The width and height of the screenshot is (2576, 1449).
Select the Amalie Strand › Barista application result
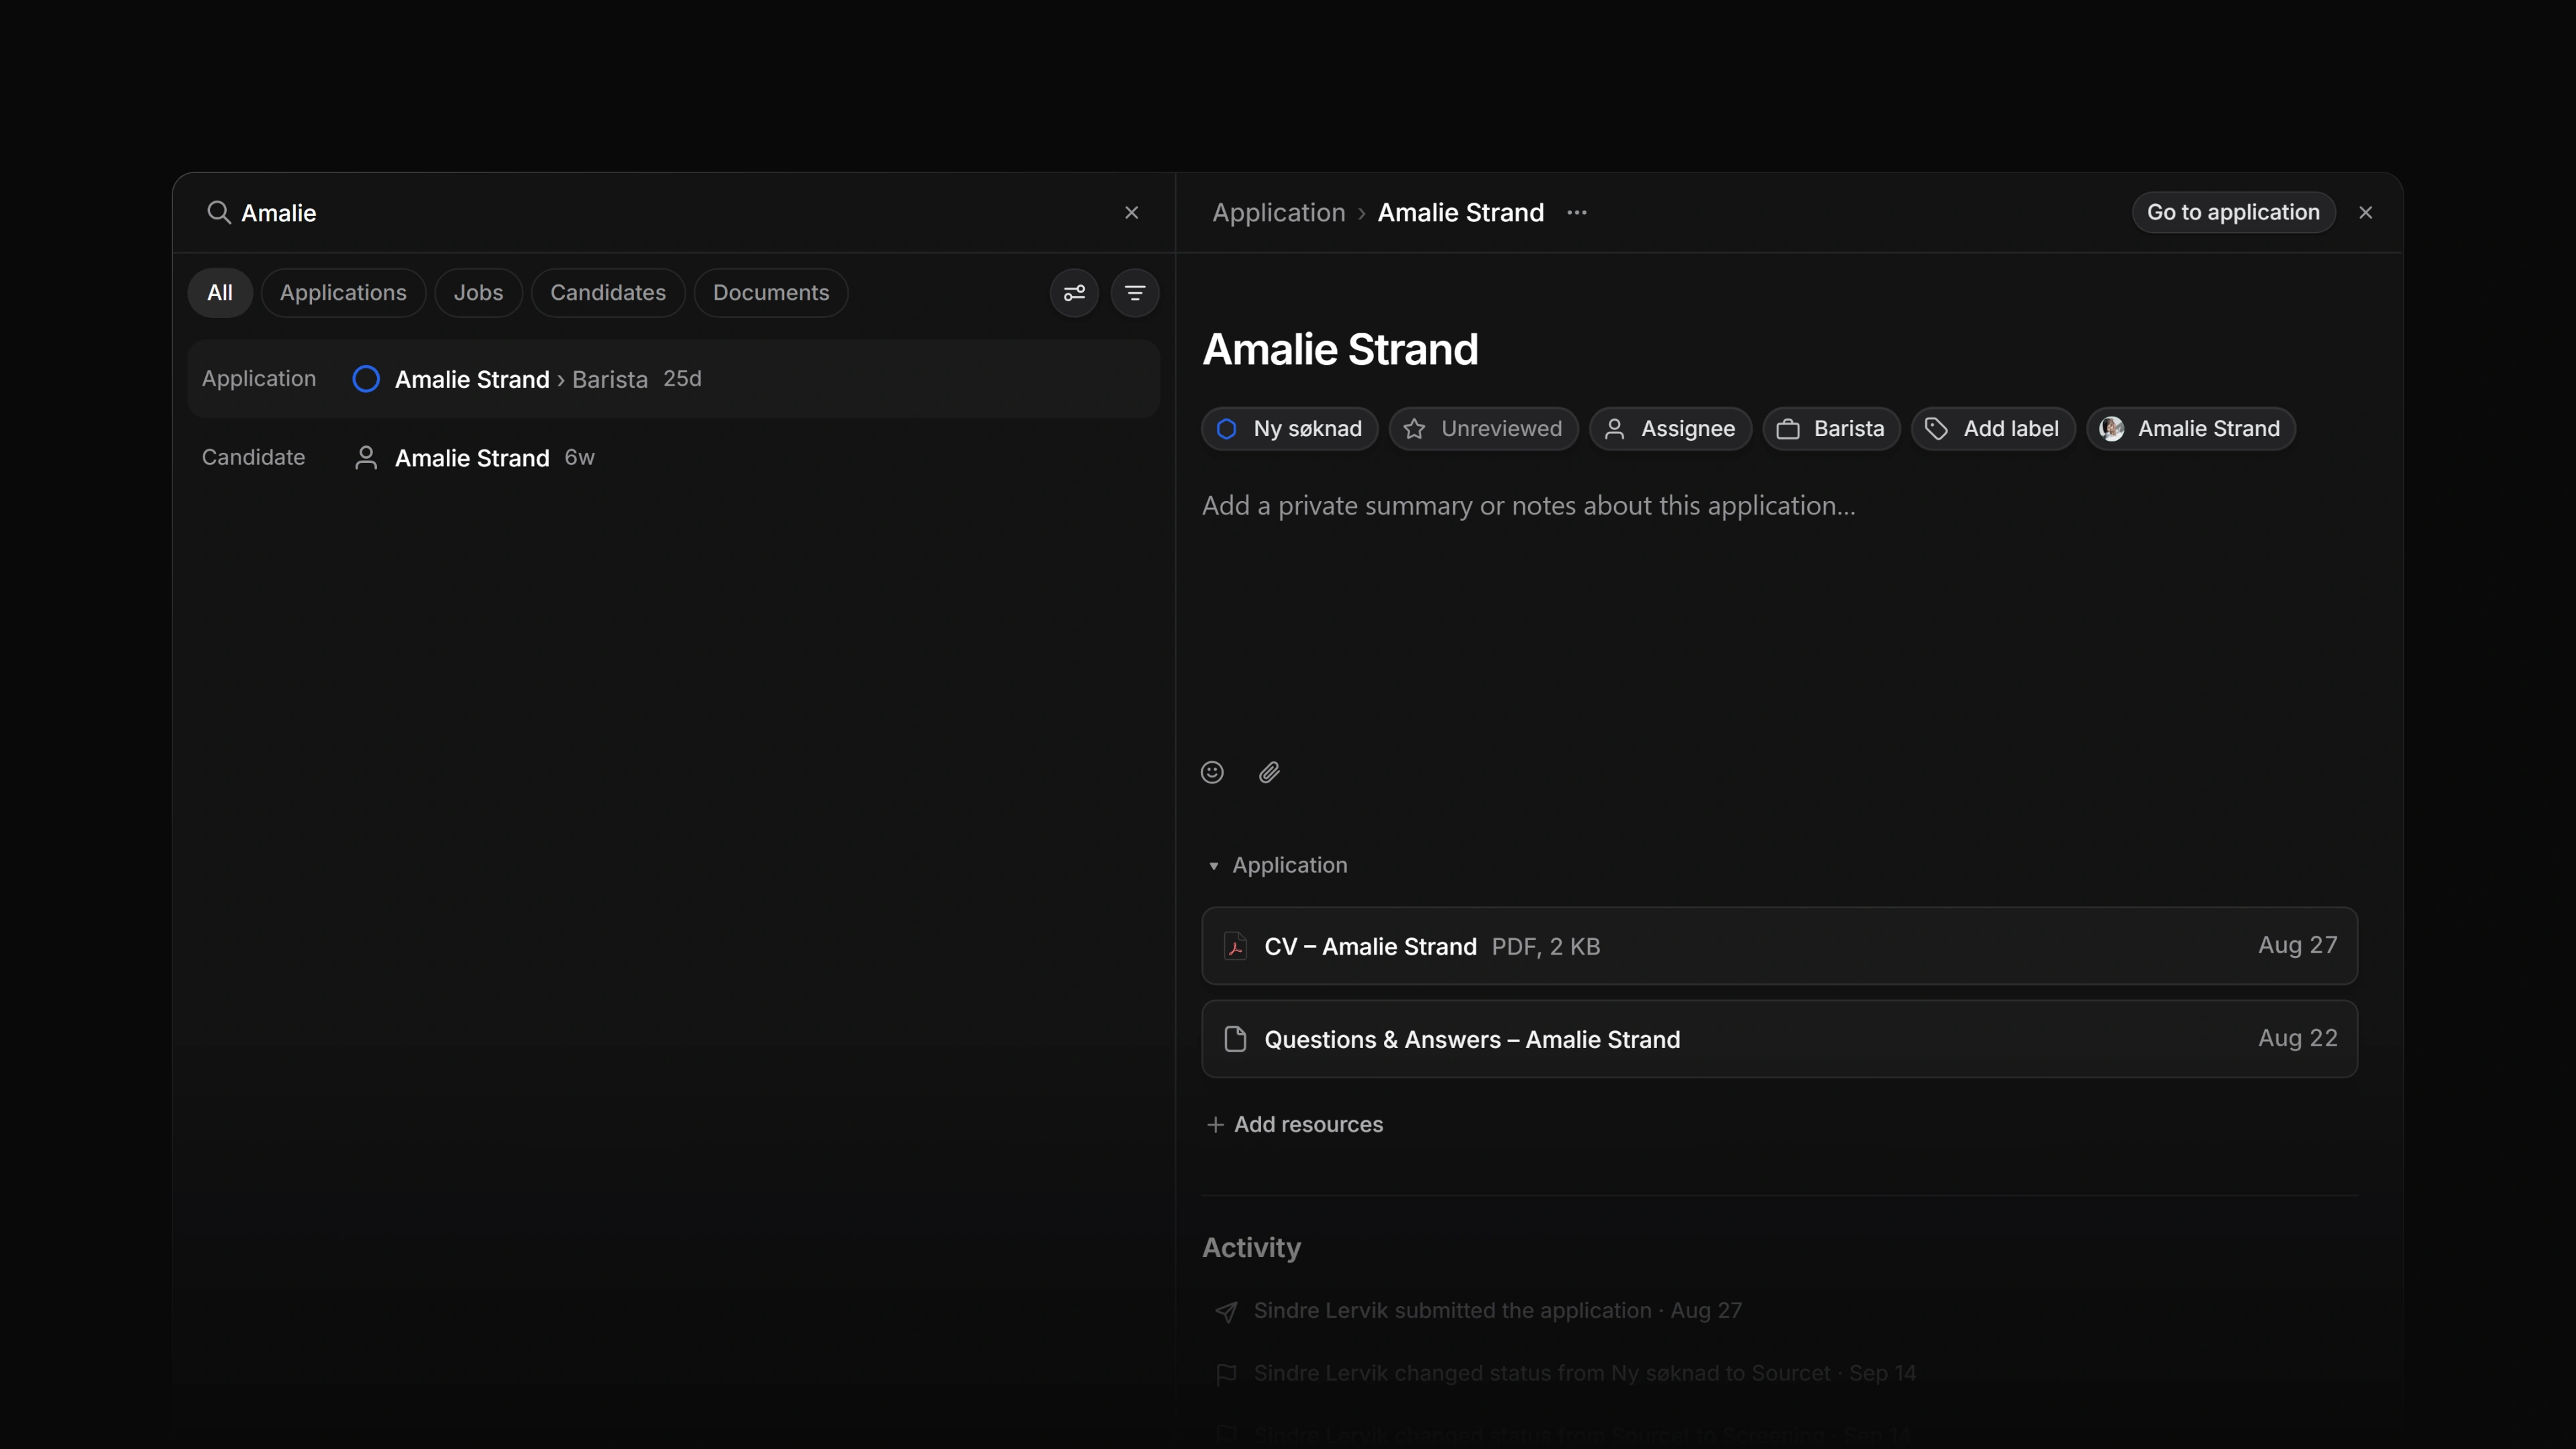(x=674, y=379)
